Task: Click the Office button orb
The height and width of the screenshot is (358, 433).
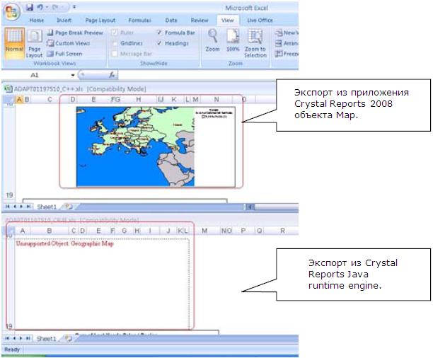Action: coord(11,11)
